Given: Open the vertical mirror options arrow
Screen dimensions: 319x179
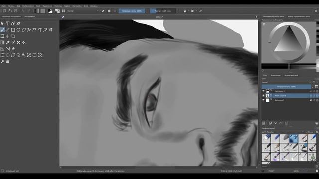Looking at the screenshot, I should [196, 11].
